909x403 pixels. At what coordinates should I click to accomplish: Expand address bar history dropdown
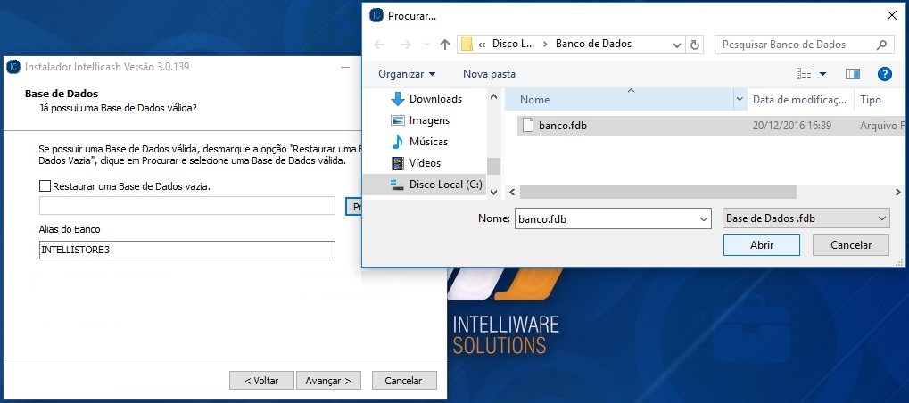pyautogui.click(x=676, y=45)
